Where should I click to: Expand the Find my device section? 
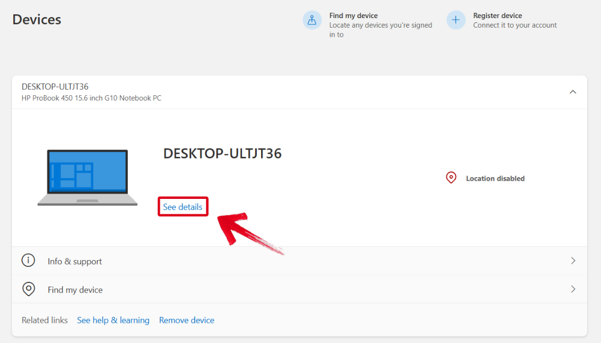573,289
